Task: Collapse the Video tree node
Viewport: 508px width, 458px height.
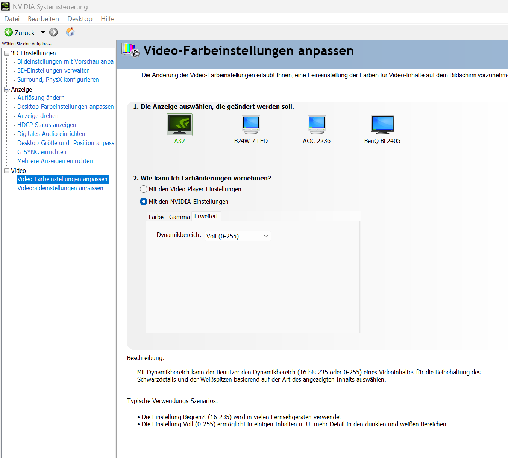Action: coord(6,171)
